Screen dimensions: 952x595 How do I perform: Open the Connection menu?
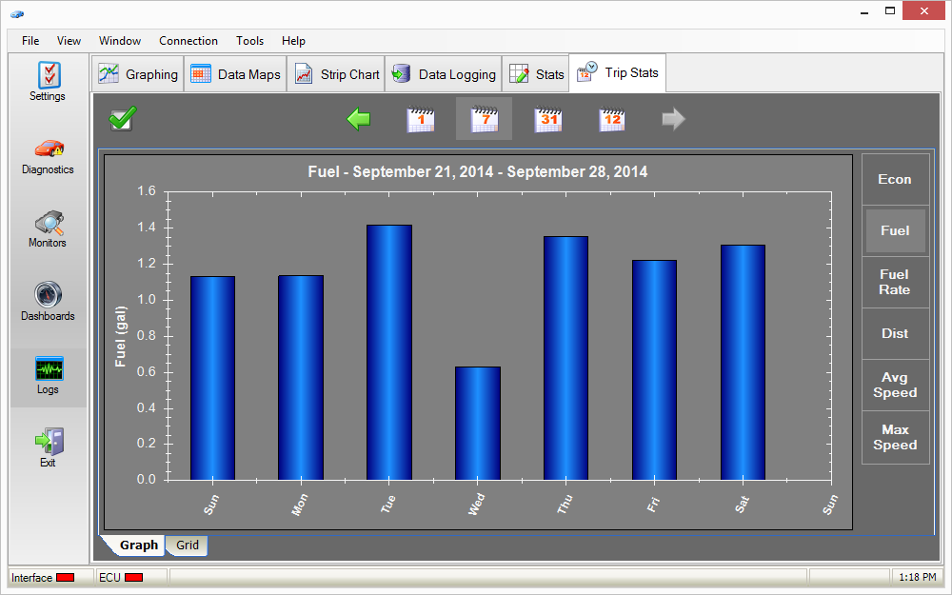(188, 41)
